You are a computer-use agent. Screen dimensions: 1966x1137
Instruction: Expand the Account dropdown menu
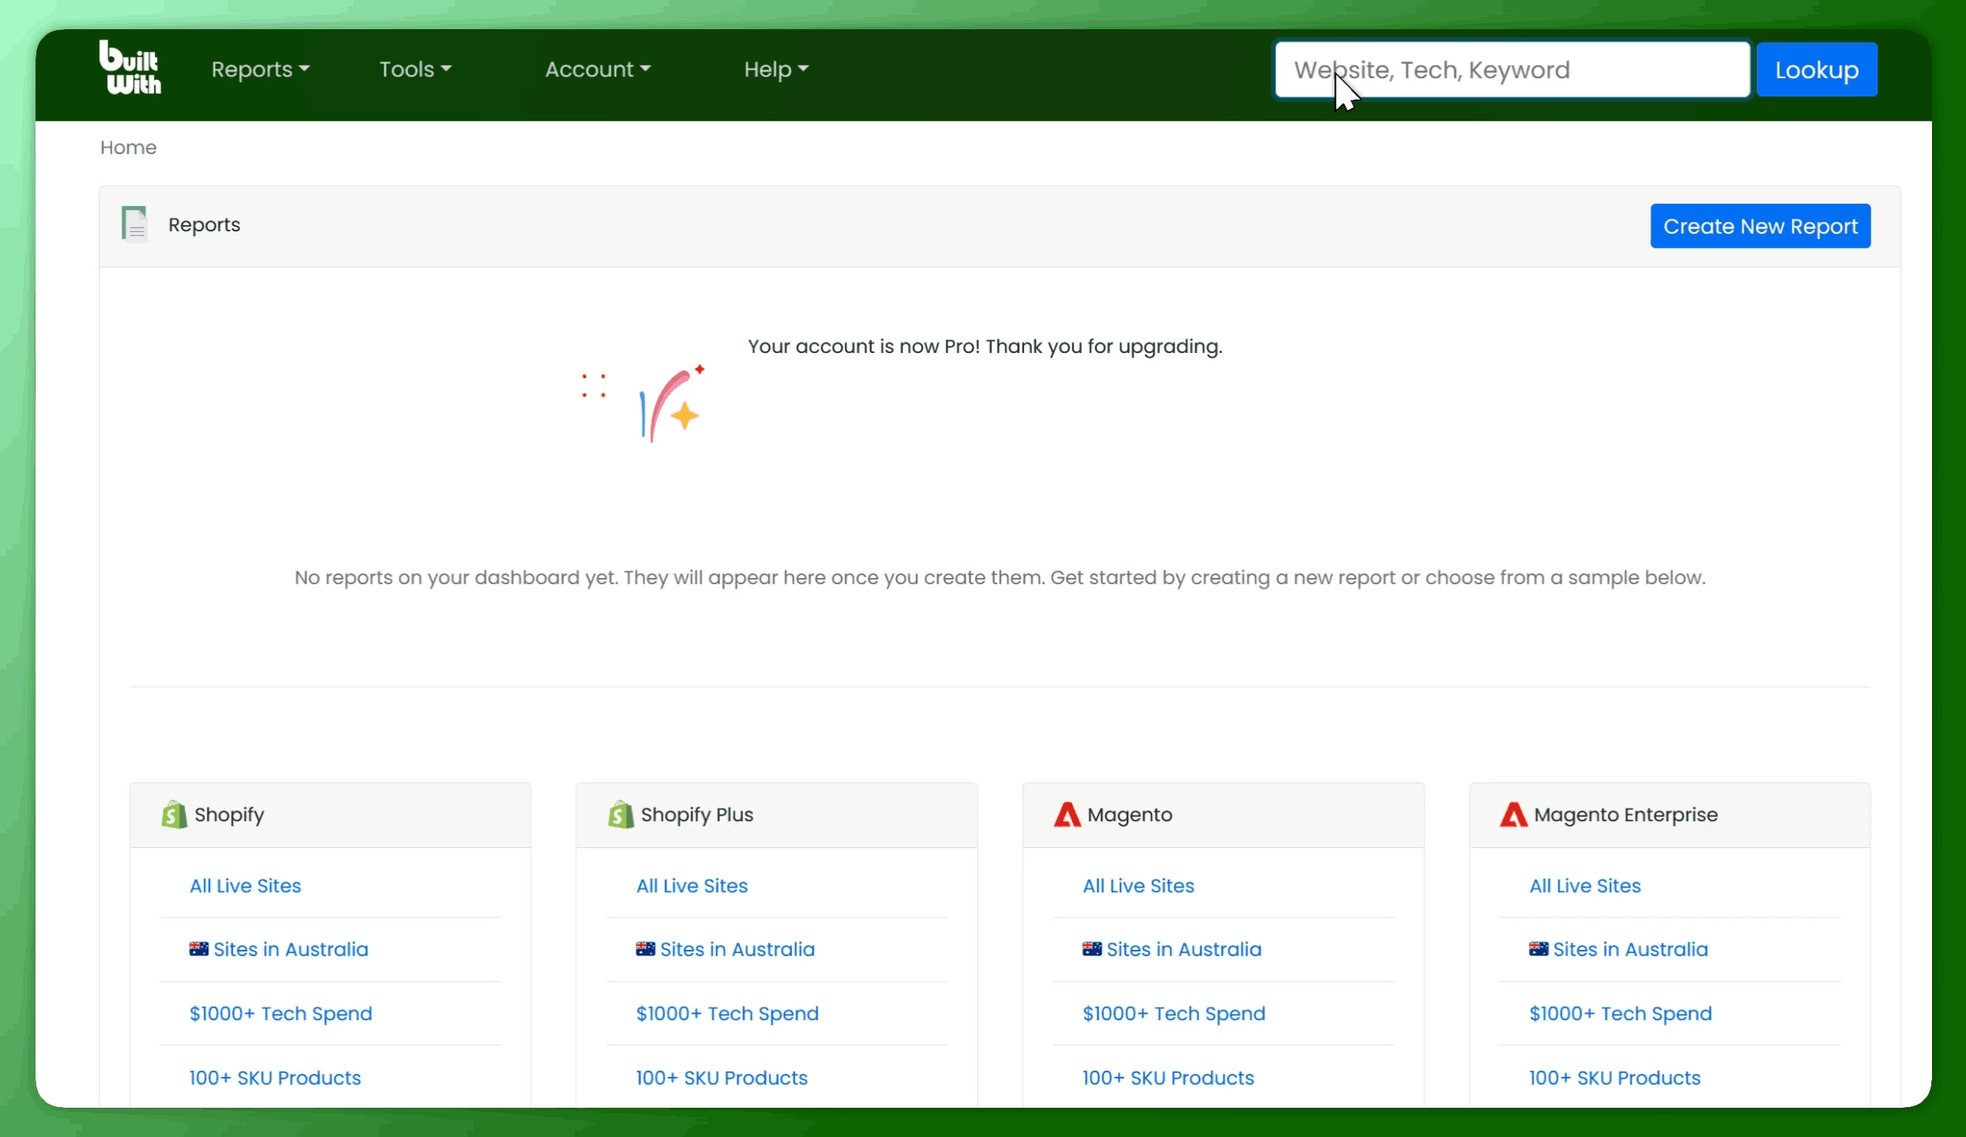598,69
